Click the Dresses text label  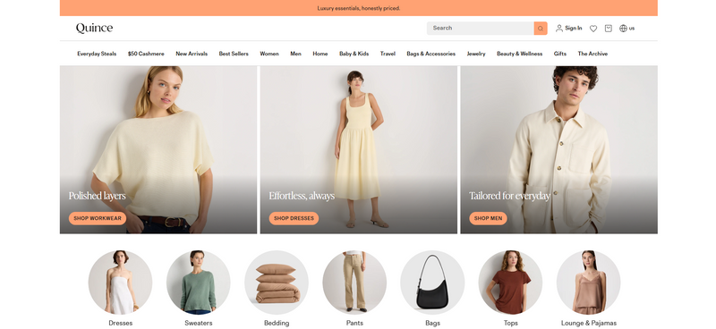coord(121,323)
